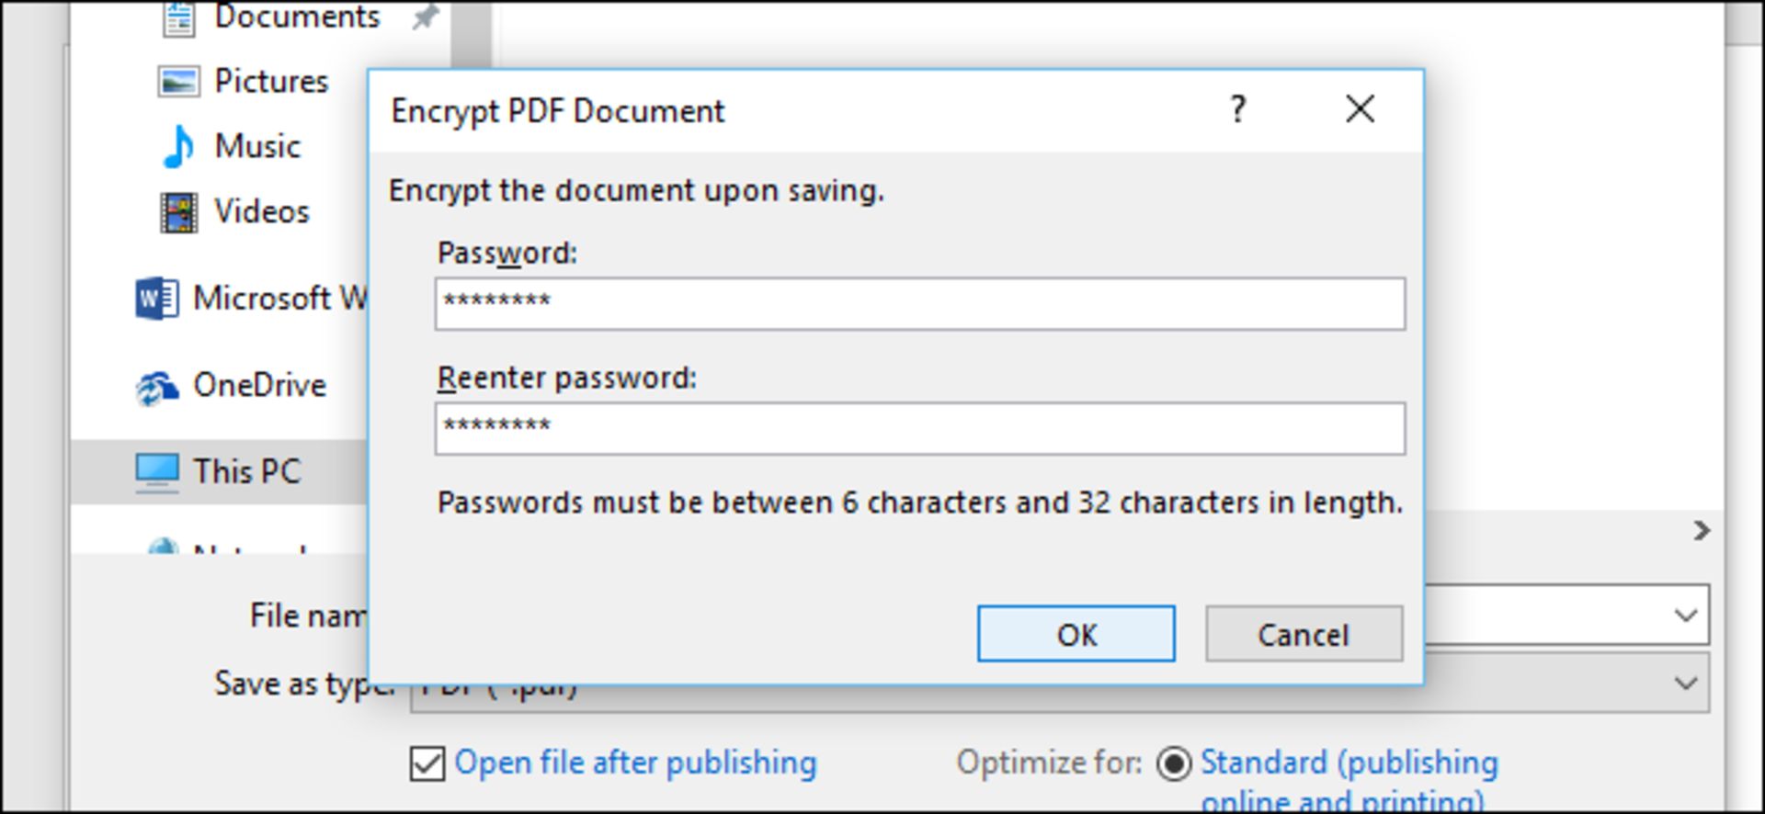This screenshot has height=814, width=1765.
Task: Select the Pictures item in navigation tree
Action: [x=271, y=82]
